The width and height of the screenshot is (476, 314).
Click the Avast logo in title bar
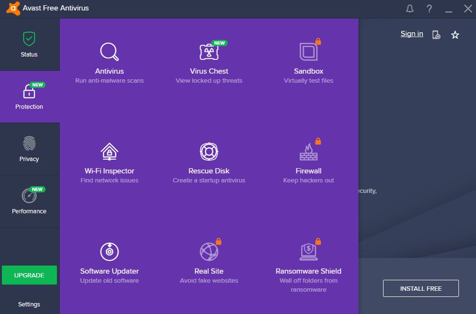tap(13, 8)
